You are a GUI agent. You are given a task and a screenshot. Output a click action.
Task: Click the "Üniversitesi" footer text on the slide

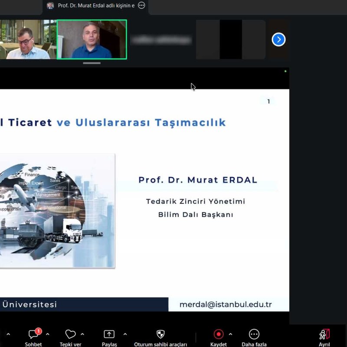[x=29, y=304]
